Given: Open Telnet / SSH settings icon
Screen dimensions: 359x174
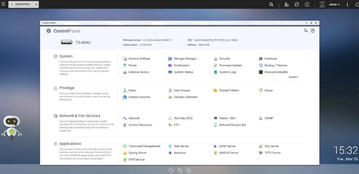Looking at the screenshot, I should coord(215,119).
